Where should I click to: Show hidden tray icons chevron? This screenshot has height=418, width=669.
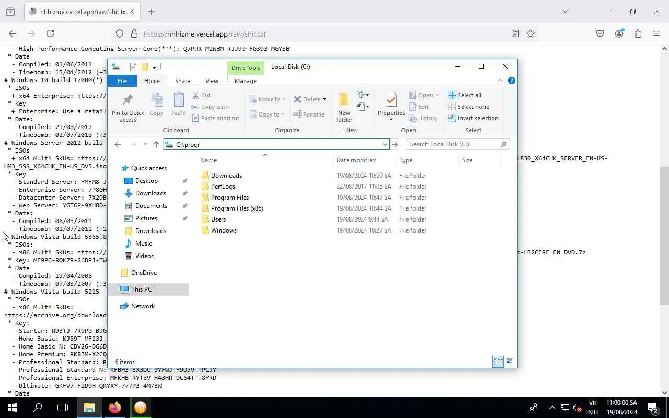(x=552, y=408)
